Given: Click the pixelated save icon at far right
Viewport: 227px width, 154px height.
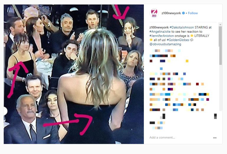Looking at the screenshot, I should point(215,116).
